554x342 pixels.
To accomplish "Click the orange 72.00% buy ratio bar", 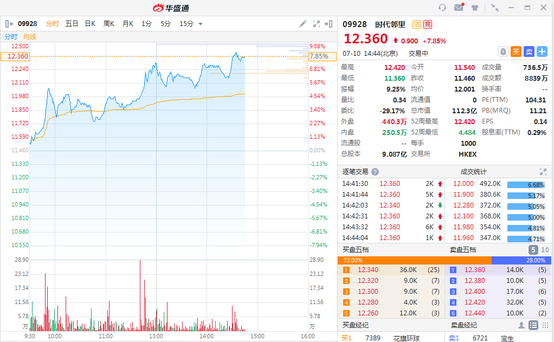I will (414, 260).
